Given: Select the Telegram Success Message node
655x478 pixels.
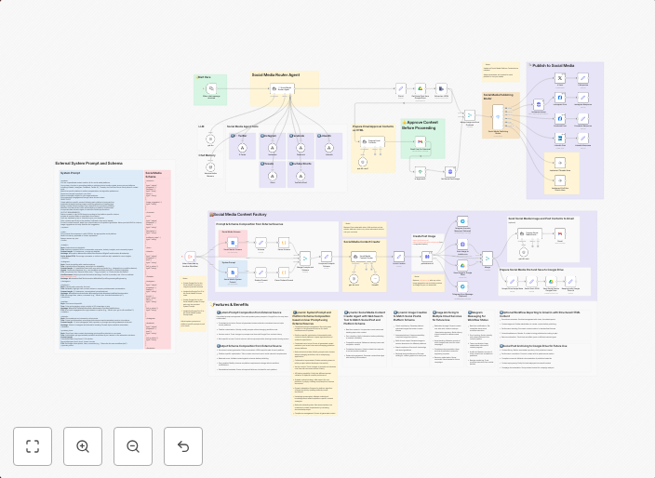Looking at the screenshot, I should 462,221.
